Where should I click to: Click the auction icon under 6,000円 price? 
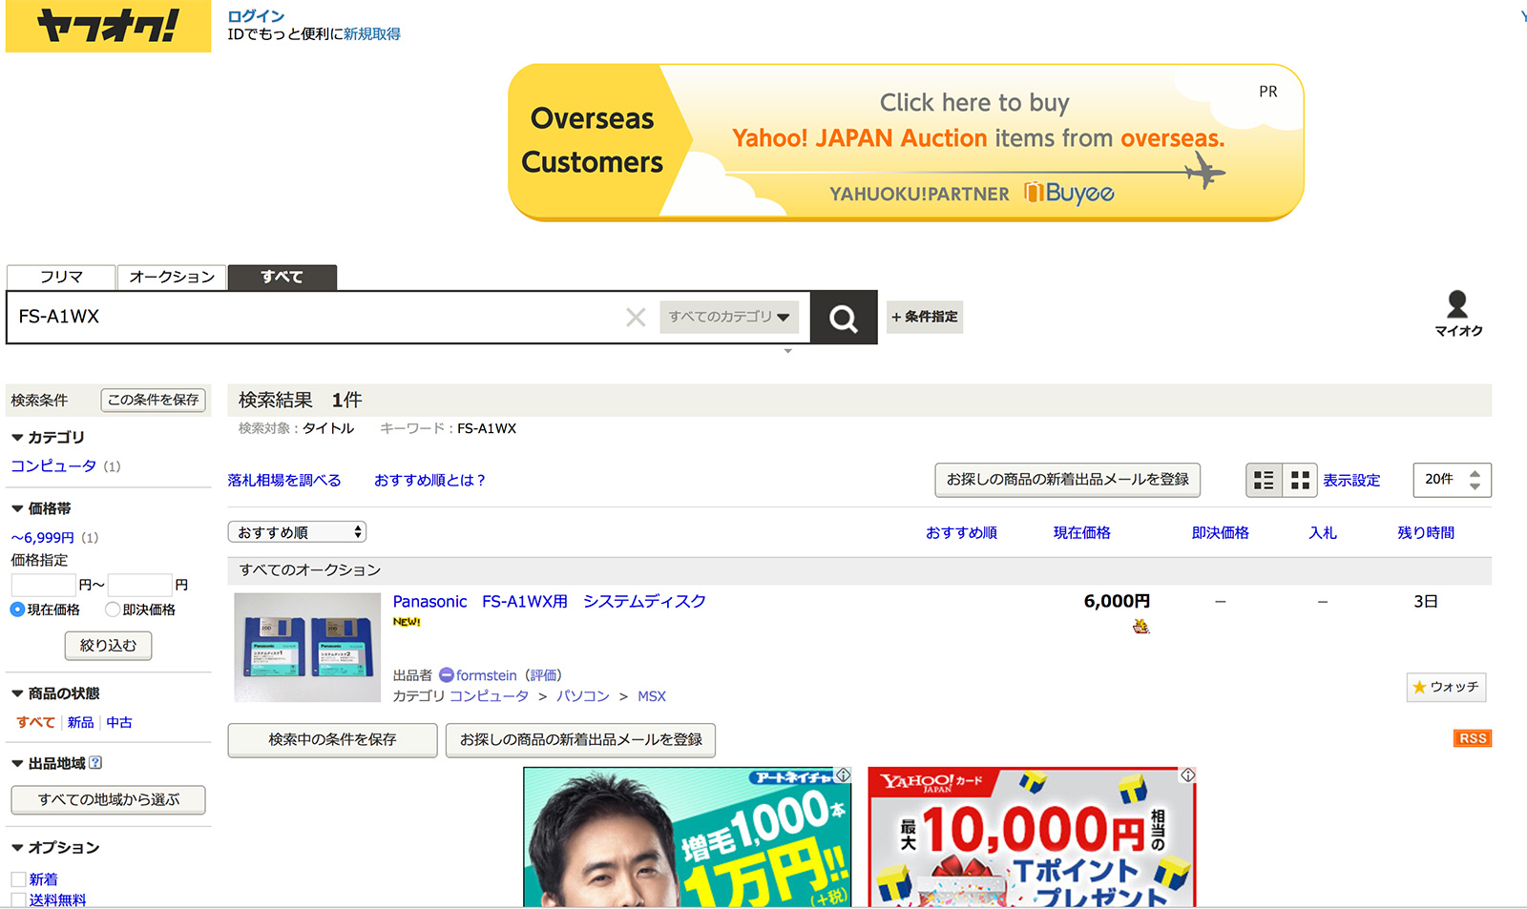pyautogui.click(x=1140, y=627)
